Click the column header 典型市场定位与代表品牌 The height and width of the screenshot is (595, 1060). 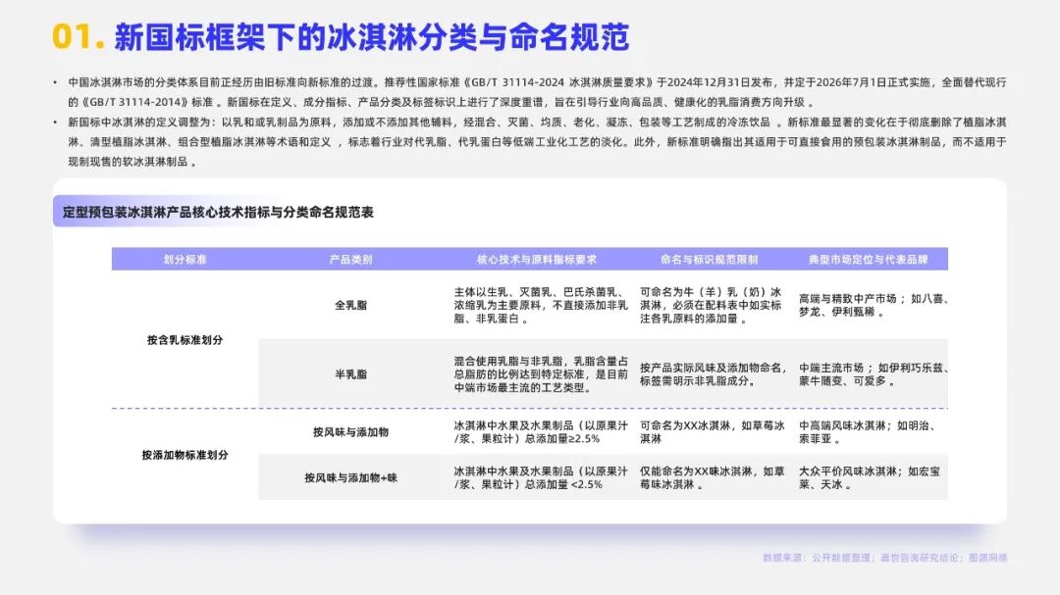pyautogui.click(x=868, y=260)
